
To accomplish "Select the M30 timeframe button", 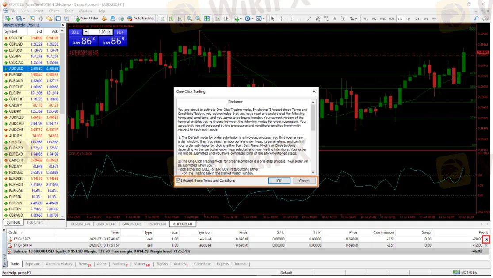I will coord(391,19).
